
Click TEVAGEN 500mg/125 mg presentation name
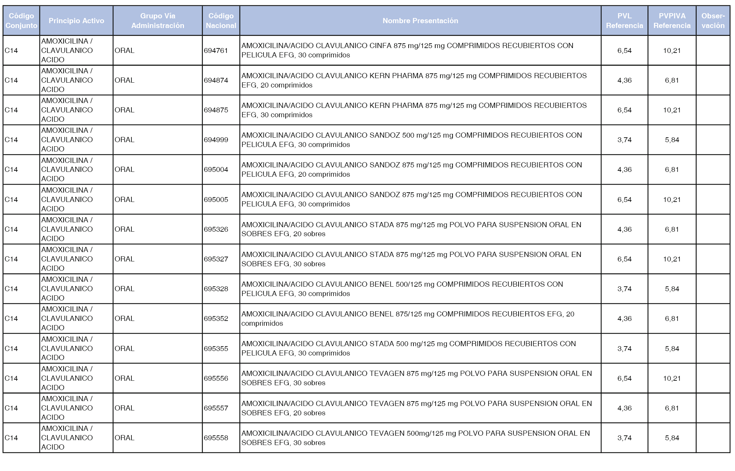416,438
